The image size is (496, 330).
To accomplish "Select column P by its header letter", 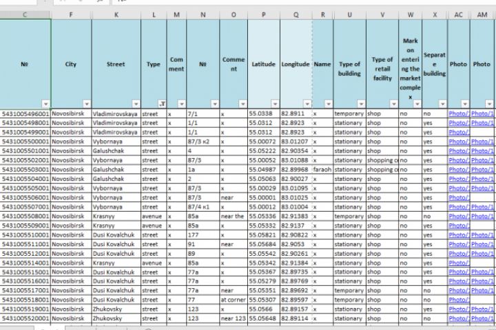I will tap(263, 15).
